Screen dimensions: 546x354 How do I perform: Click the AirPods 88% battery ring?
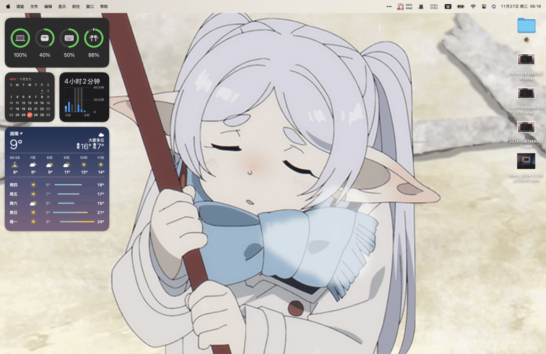coord(94,38)
